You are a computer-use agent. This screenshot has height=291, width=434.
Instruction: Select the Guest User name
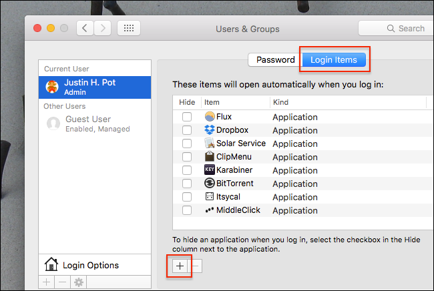click(x=88, y=119)
